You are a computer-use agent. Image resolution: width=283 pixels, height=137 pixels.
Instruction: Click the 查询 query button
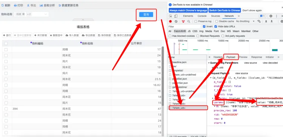(146, 15)
